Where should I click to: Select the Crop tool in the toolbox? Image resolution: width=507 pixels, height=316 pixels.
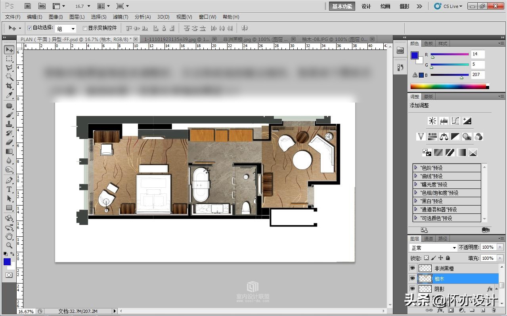click(9, 86)
